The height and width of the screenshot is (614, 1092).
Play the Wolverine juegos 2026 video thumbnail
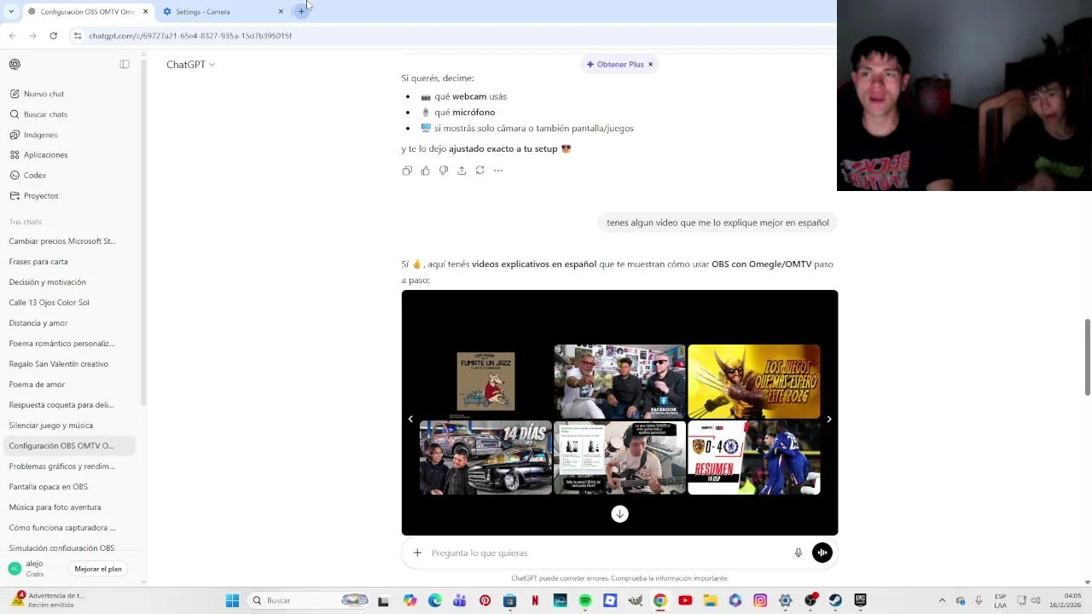[x=754, y=381]
